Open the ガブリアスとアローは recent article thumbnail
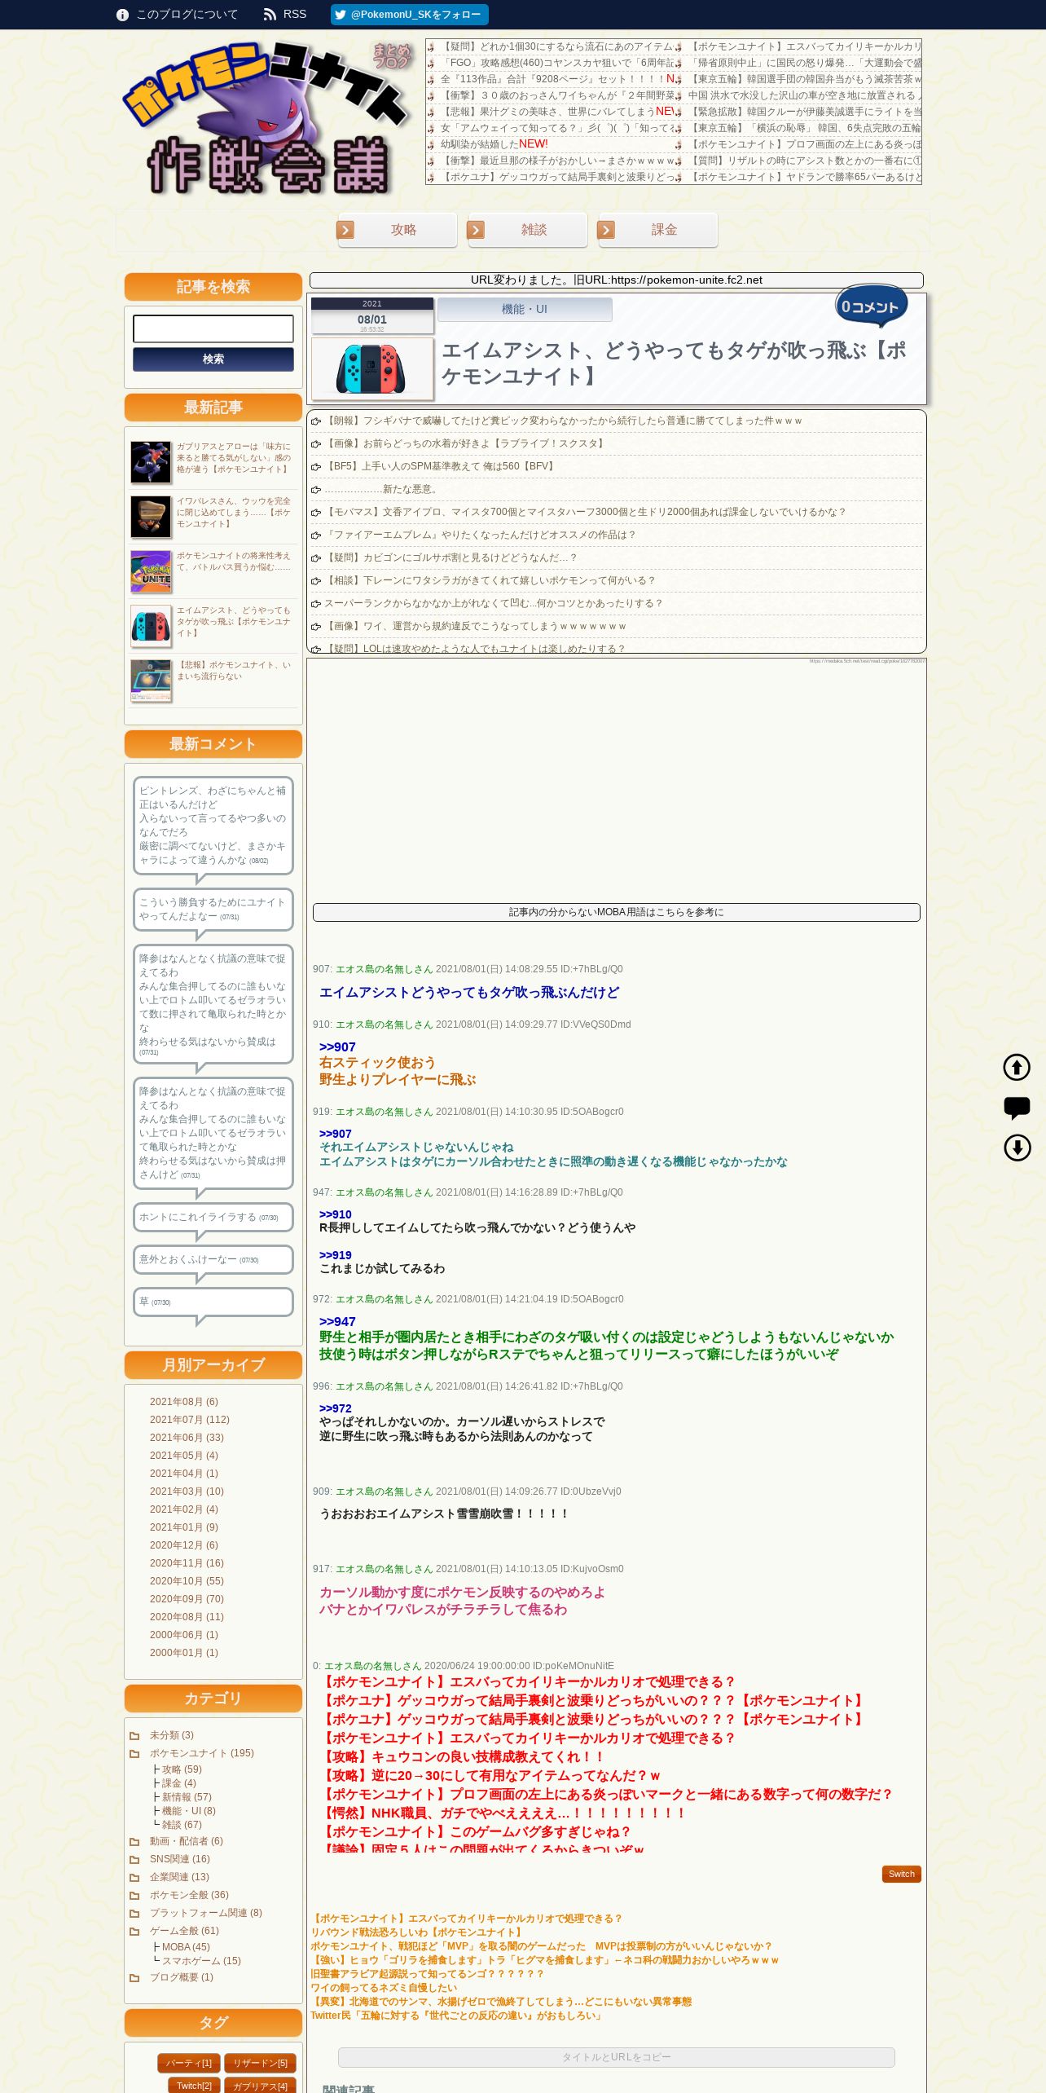 pos(151,461)
